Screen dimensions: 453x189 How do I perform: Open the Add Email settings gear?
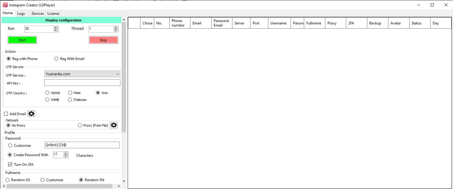point(31,114)
